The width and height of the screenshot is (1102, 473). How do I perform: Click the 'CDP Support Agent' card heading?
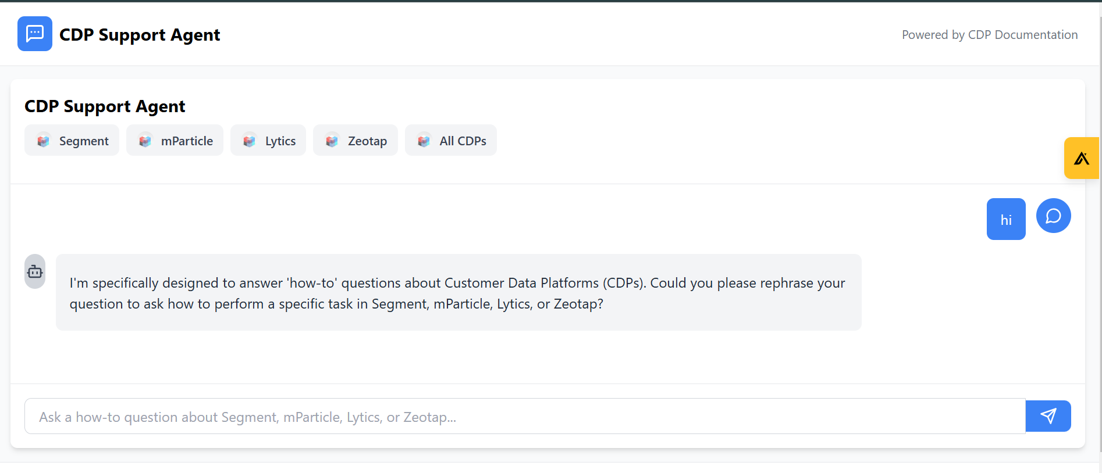pos(105,106)
